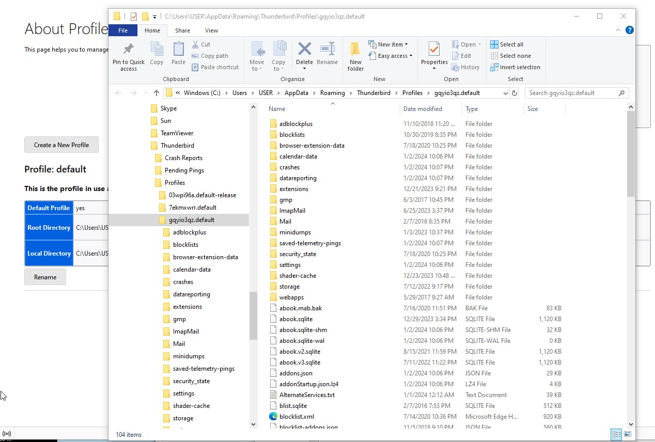Screen dimensions: 655x442
Task: Select addons.json in file list
Action: [x=295, y=373]
